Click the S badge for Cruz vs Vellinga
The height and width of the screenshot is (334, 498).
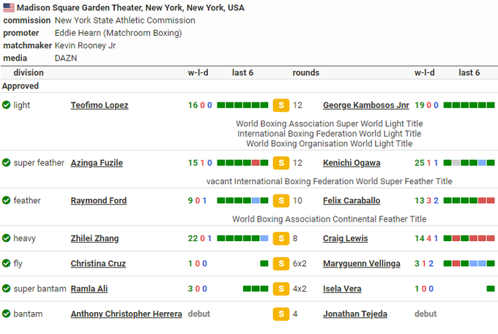click(280, 263)
